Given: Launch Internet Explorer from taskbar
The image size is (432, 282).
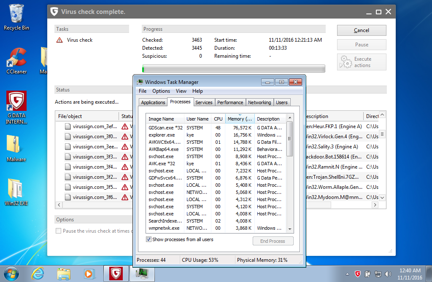Looking at the screenshot, I should pyautogui.click(x=38, y=274).
